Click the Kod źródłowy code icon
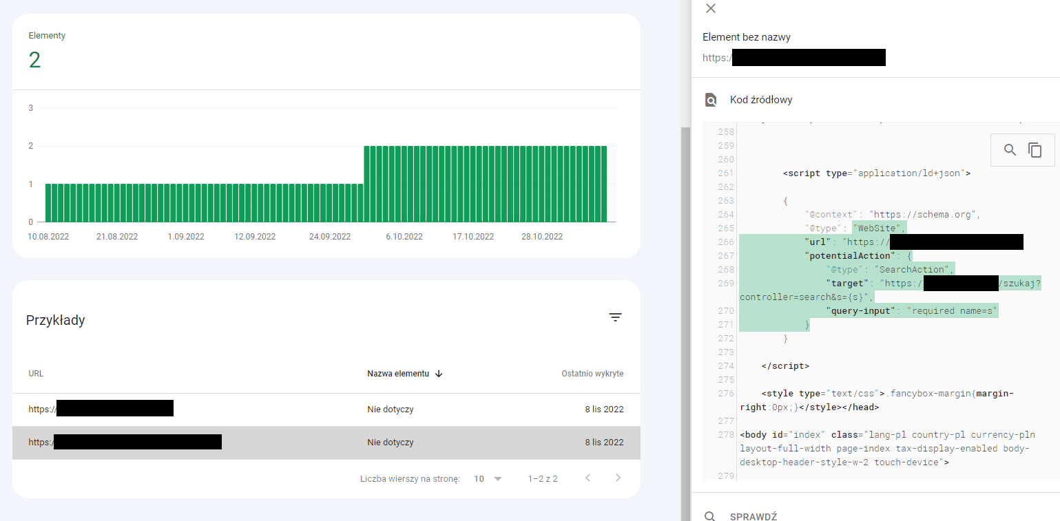The width and height of the screenshot is (1060, 521). pos(711,100)
